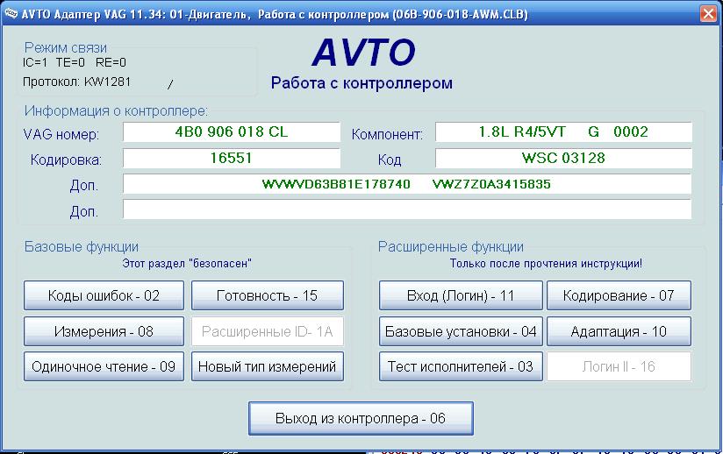Open Вход (Логин) - 11 login
The width and height of the screenshot is (723, 454).
[461, 295]
